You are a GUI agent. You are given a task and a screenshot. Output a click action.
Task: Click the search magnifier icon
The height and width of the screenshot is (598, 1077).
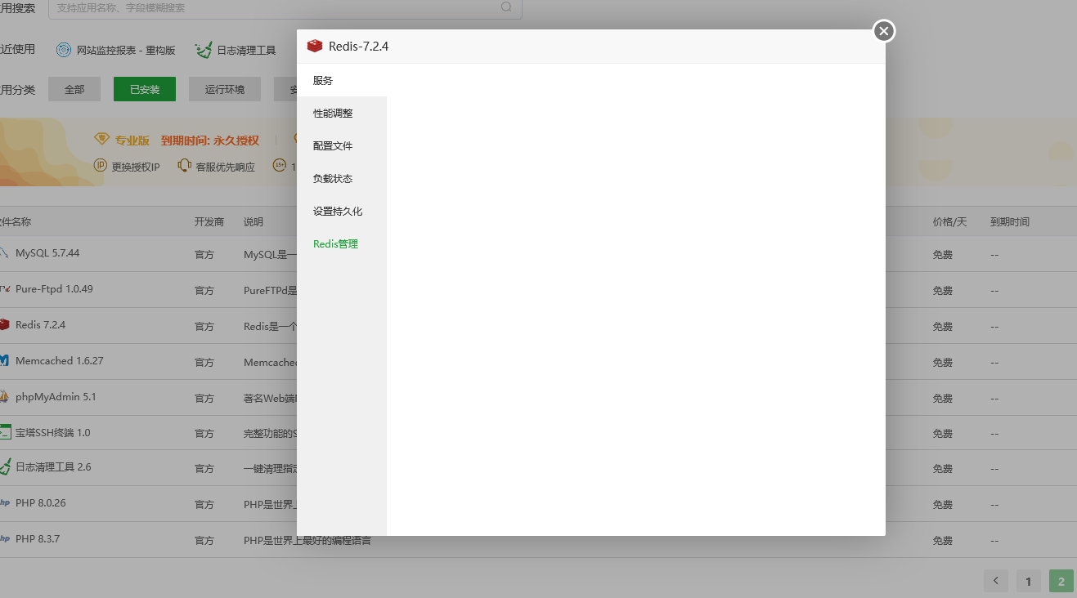pos(506,7)
